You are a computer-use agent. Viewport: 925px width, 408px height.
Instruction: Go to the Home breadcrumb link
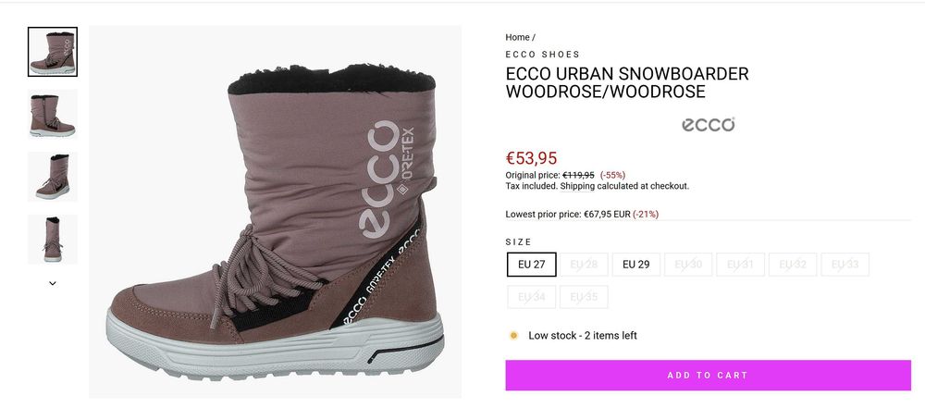coord(517,37)
